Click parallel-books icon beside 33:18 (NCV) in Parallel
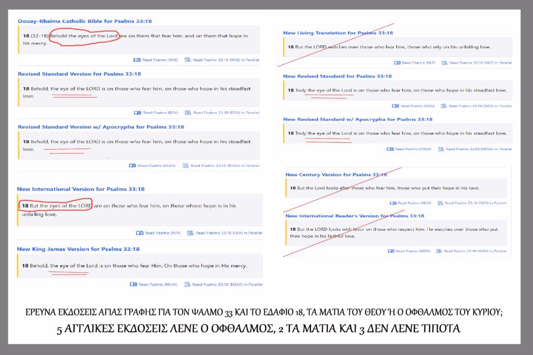This screenshot has height=355, width=533. pyautogui.click(x=440, y=203)
